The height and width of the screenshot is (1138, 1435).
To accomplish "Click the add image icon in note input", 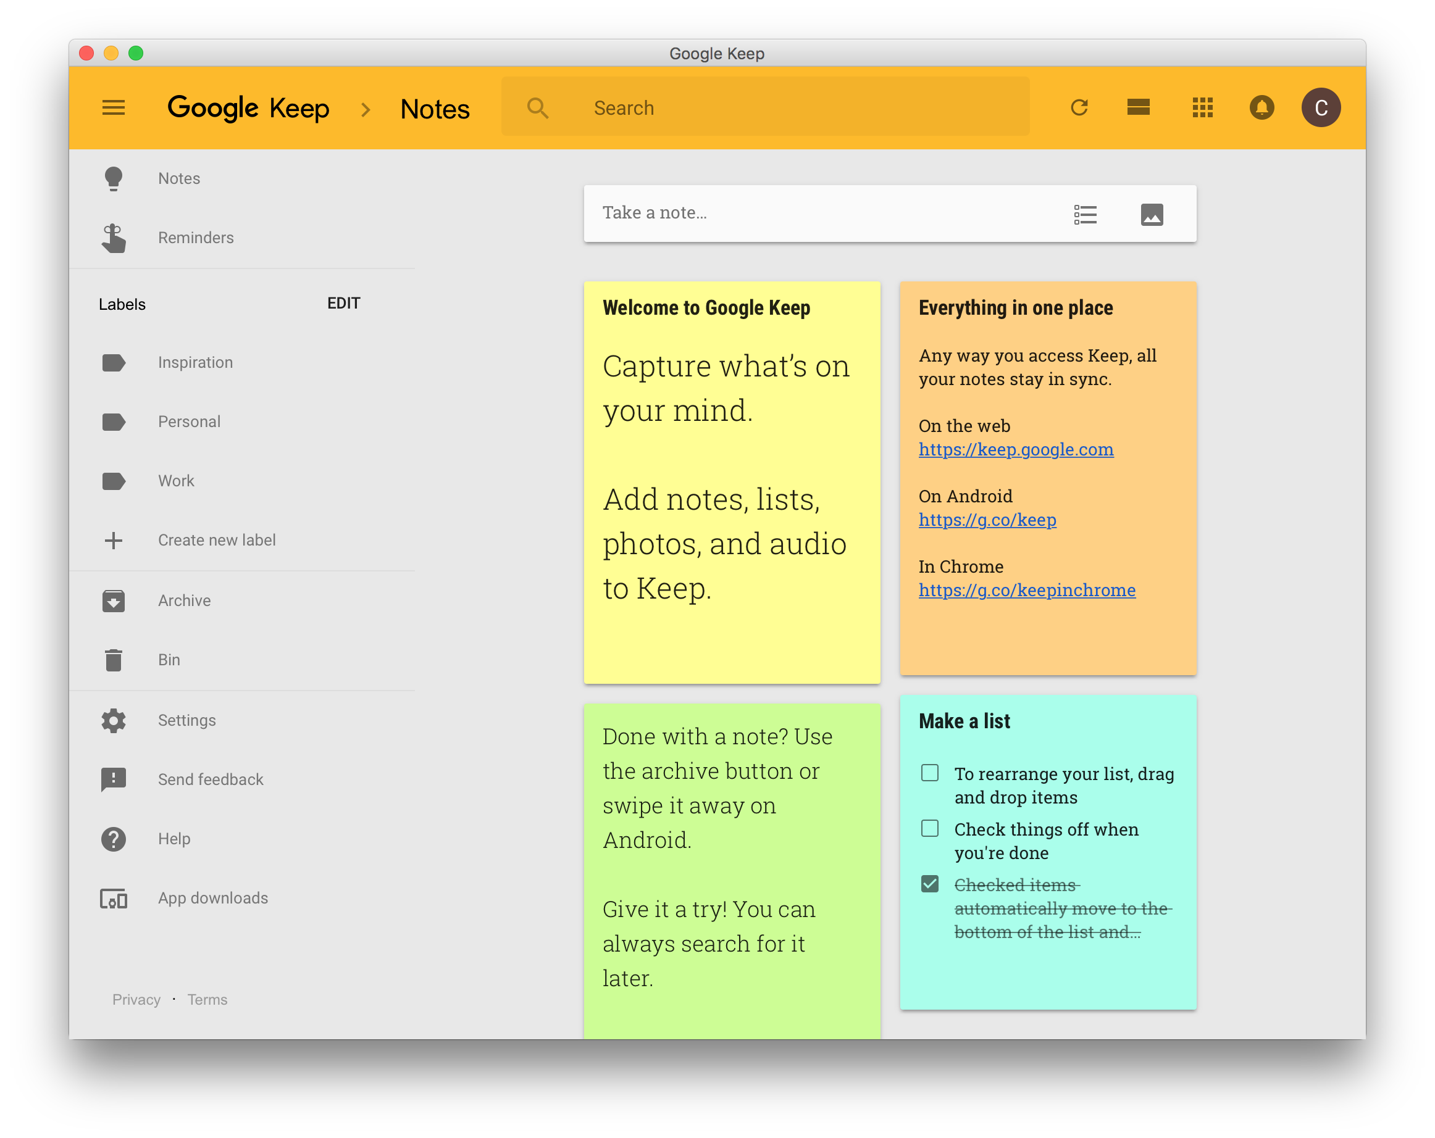I will coord(1151,213).
